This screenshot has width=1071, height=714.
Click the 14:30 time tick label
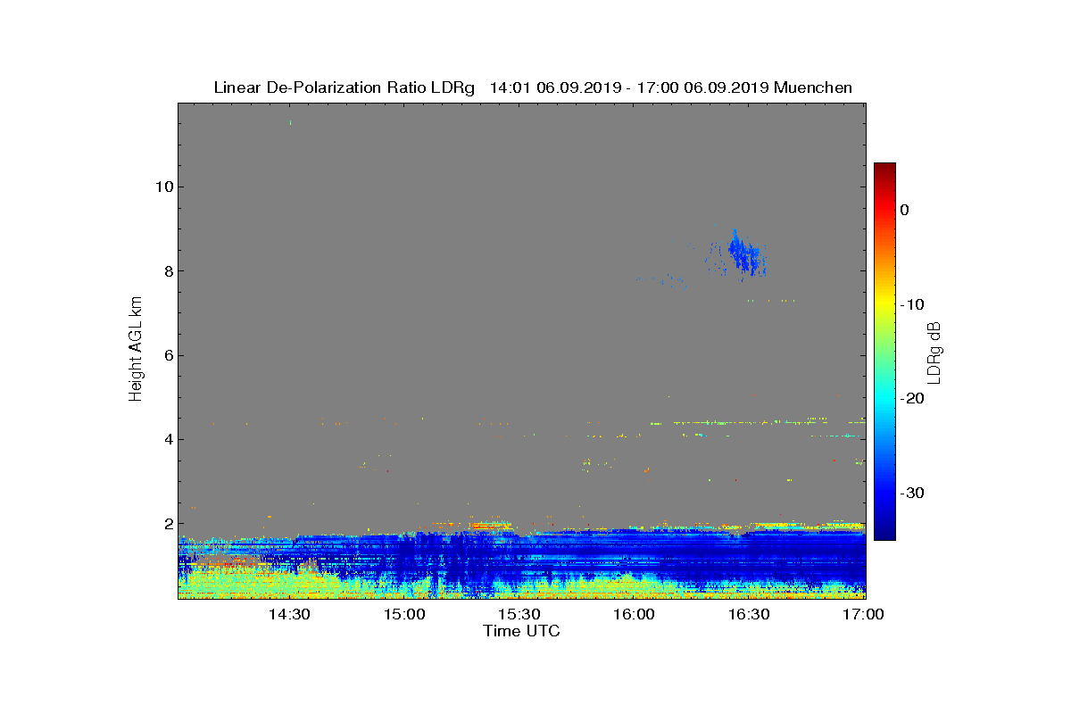tap(289, 614)
